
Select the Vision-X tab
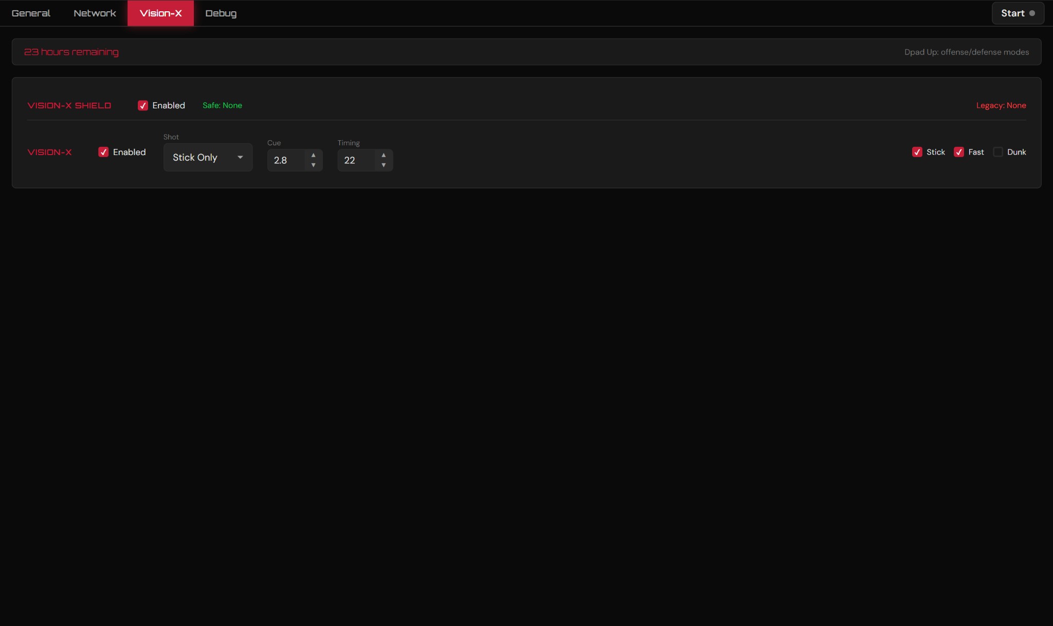(x=160, y=13)
